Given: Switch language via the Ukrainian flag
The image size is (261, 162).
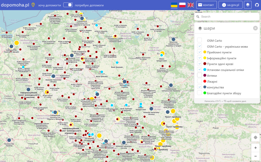Looking at the screenshot, I should 174,5.
